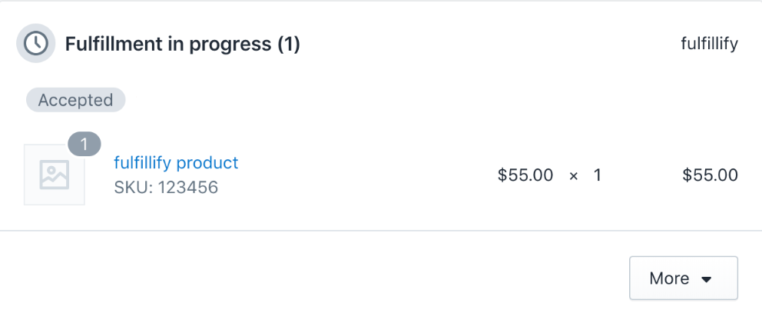Image resolution: width=762 pixels, height=323 pixels.
Task: Click the multiplication × symbol between price and quantity
Action: point(574,175)
